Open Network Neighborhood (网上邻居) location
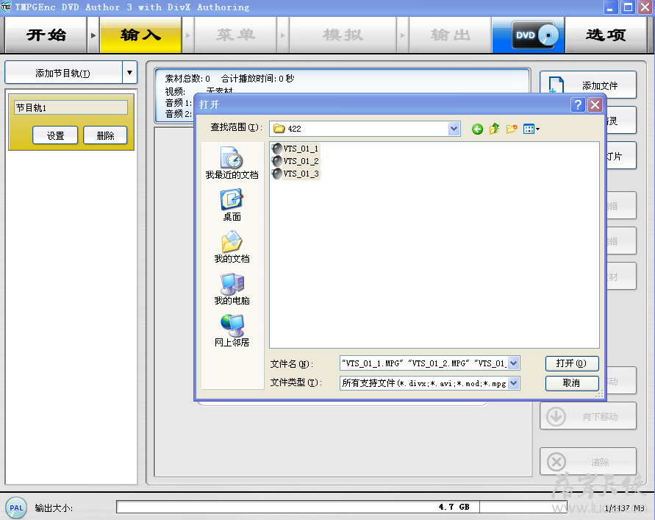 [x=232, y=331]
